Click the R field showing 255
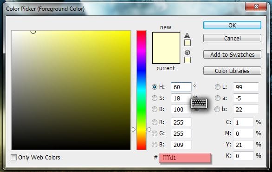The image size is (272, 172). pyautogui.click(x=181, y=122)
